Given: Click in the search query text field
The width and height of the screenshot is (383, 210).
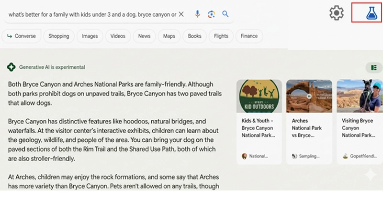Looking at the screenshot, I should tap(91, 14).
